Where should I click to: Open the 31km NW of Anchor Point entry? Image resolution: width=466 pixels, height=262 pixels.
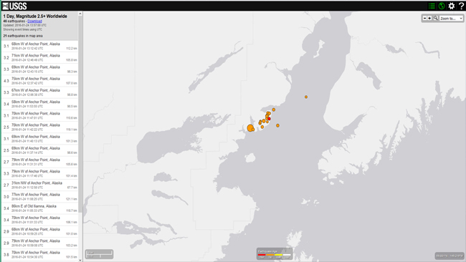pyautogui.click(x=40, y=185)
